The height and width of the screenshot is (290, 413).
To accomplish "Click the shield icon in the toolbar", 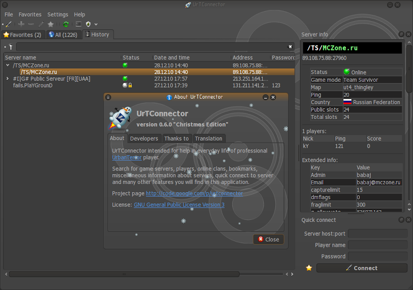I will [88, 24].
